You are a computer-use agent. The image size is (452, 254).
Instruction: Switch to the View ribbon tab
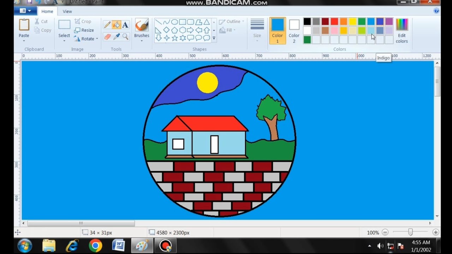point(67,11)
